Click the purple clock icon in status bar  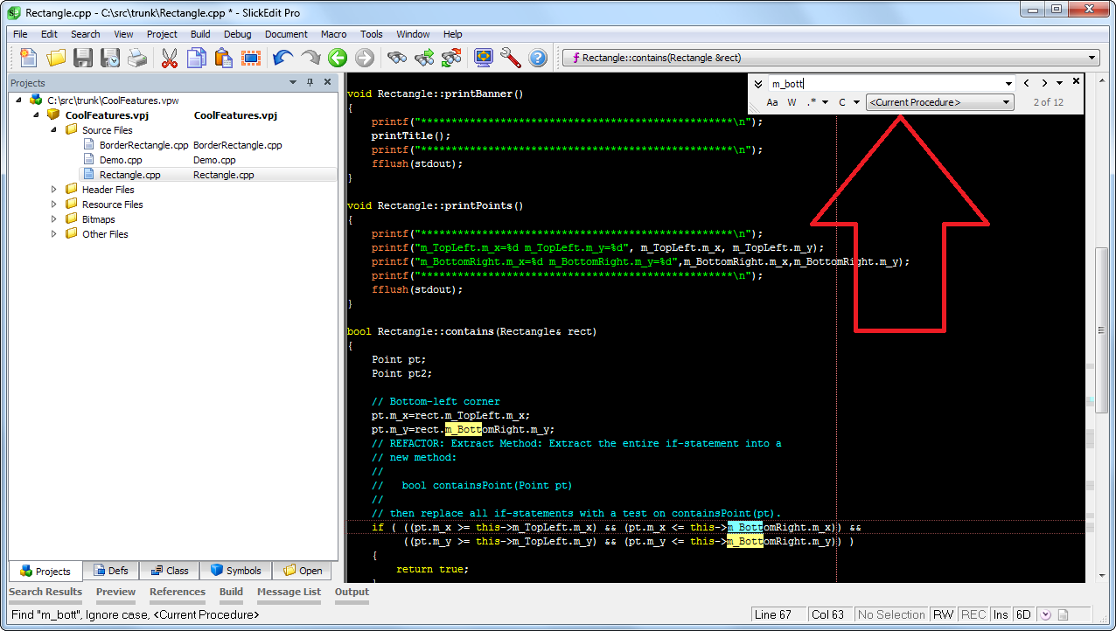(1045, 614)
